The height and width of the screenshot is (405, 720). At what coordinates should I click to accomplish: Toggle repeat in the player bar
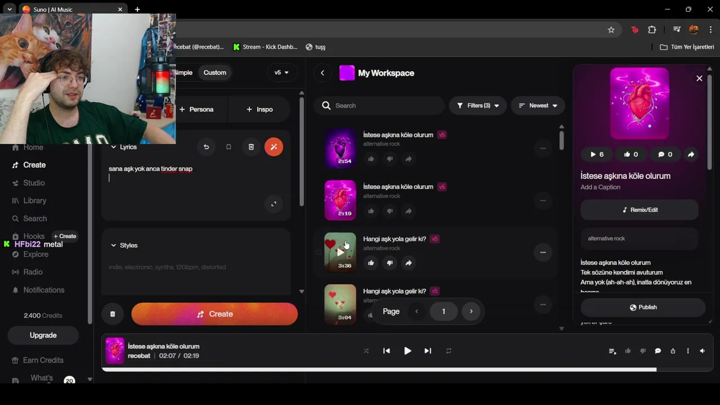click(448, 350)
